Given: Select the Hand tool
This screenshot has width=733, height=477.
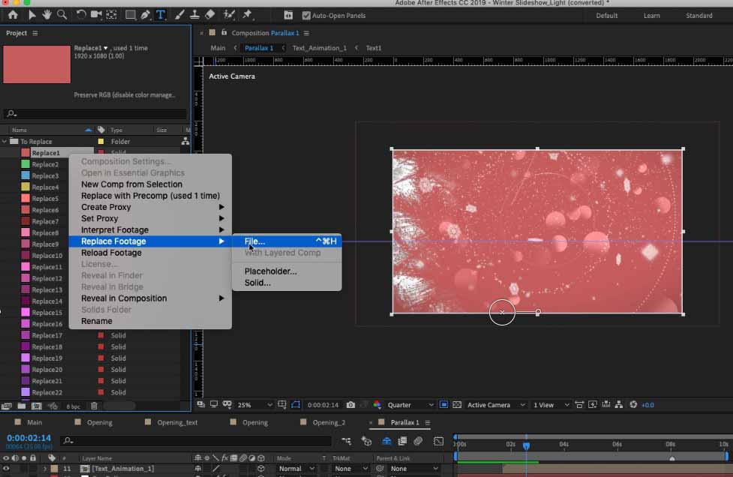Looking at the screenshot, I should 47,15.
